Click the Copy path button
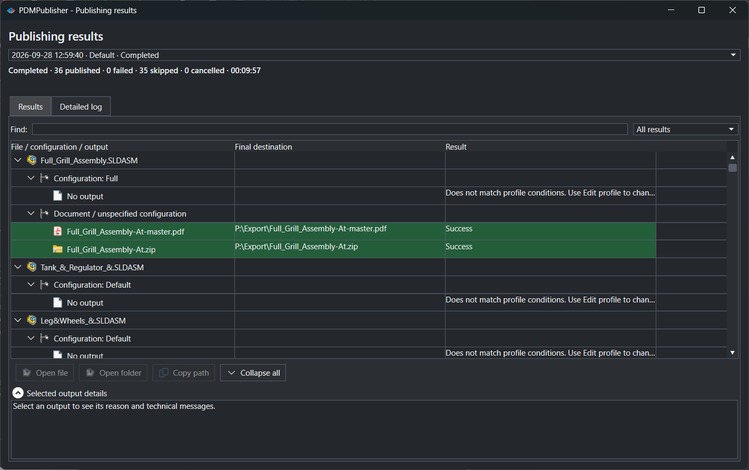749x470 pixels. point(184,373)
